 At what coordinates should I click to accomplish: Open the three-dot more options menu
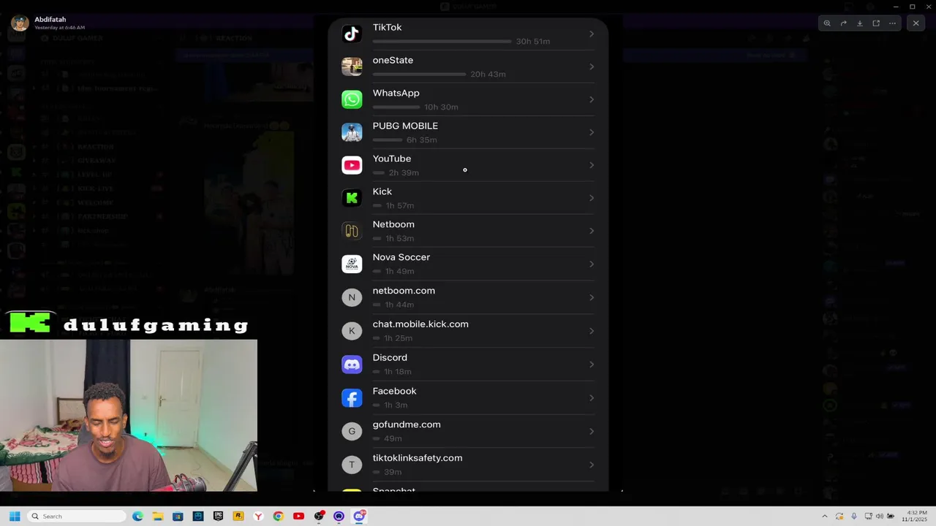tap(892, 23)
